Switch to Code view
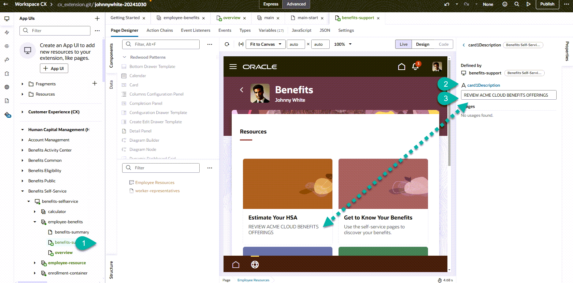The height and width of the screenshot is (283, 573). pyautogui.click(x=444, y=44)
